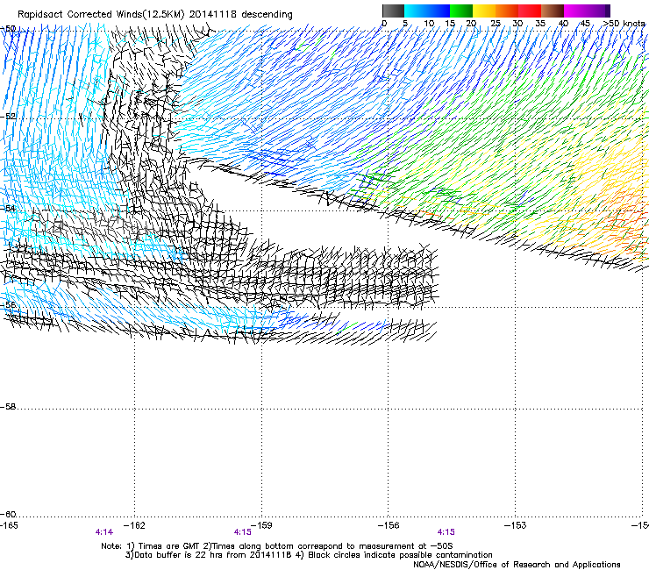Click the latitude label "-58"
The height and width of the screenshot is (570, 649).
(8, 407)
